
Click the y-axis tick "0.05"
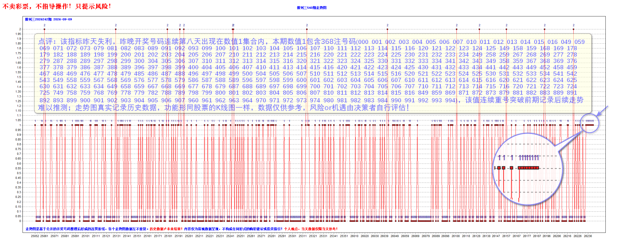click(x=18, y=216)
